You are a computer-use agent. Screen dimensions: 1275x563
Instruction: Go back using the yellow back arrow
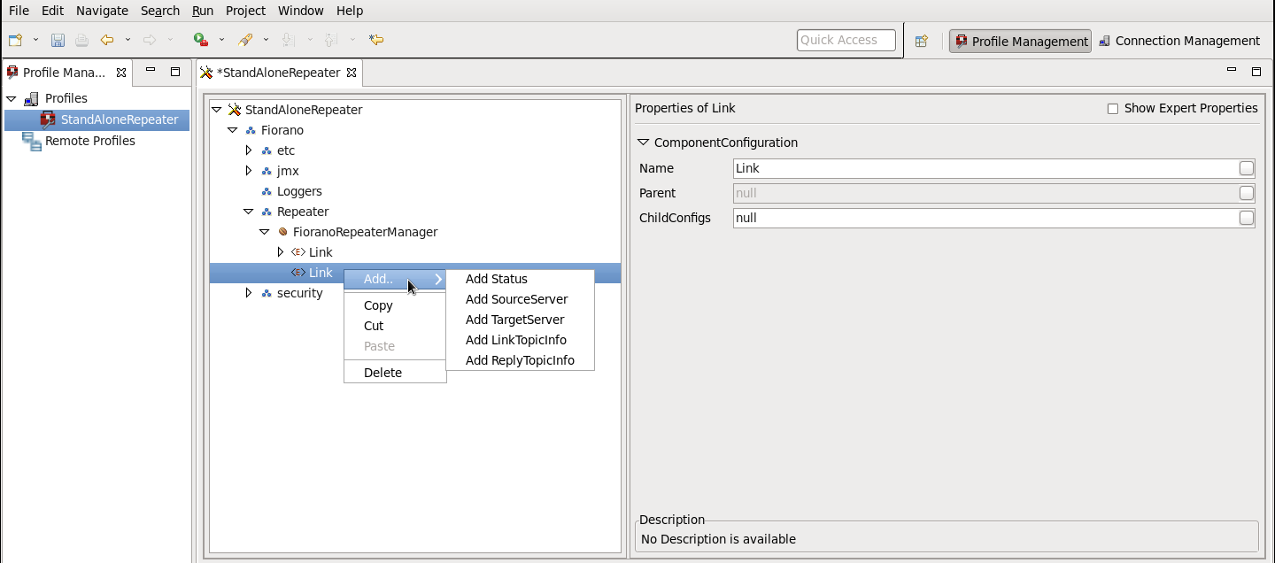[x=107, y=40]
